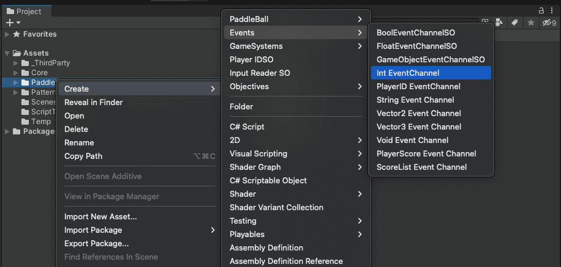This screenshot has height=267, width=561.
Task: Click the save search star icon
Action: tap(531, 23)
